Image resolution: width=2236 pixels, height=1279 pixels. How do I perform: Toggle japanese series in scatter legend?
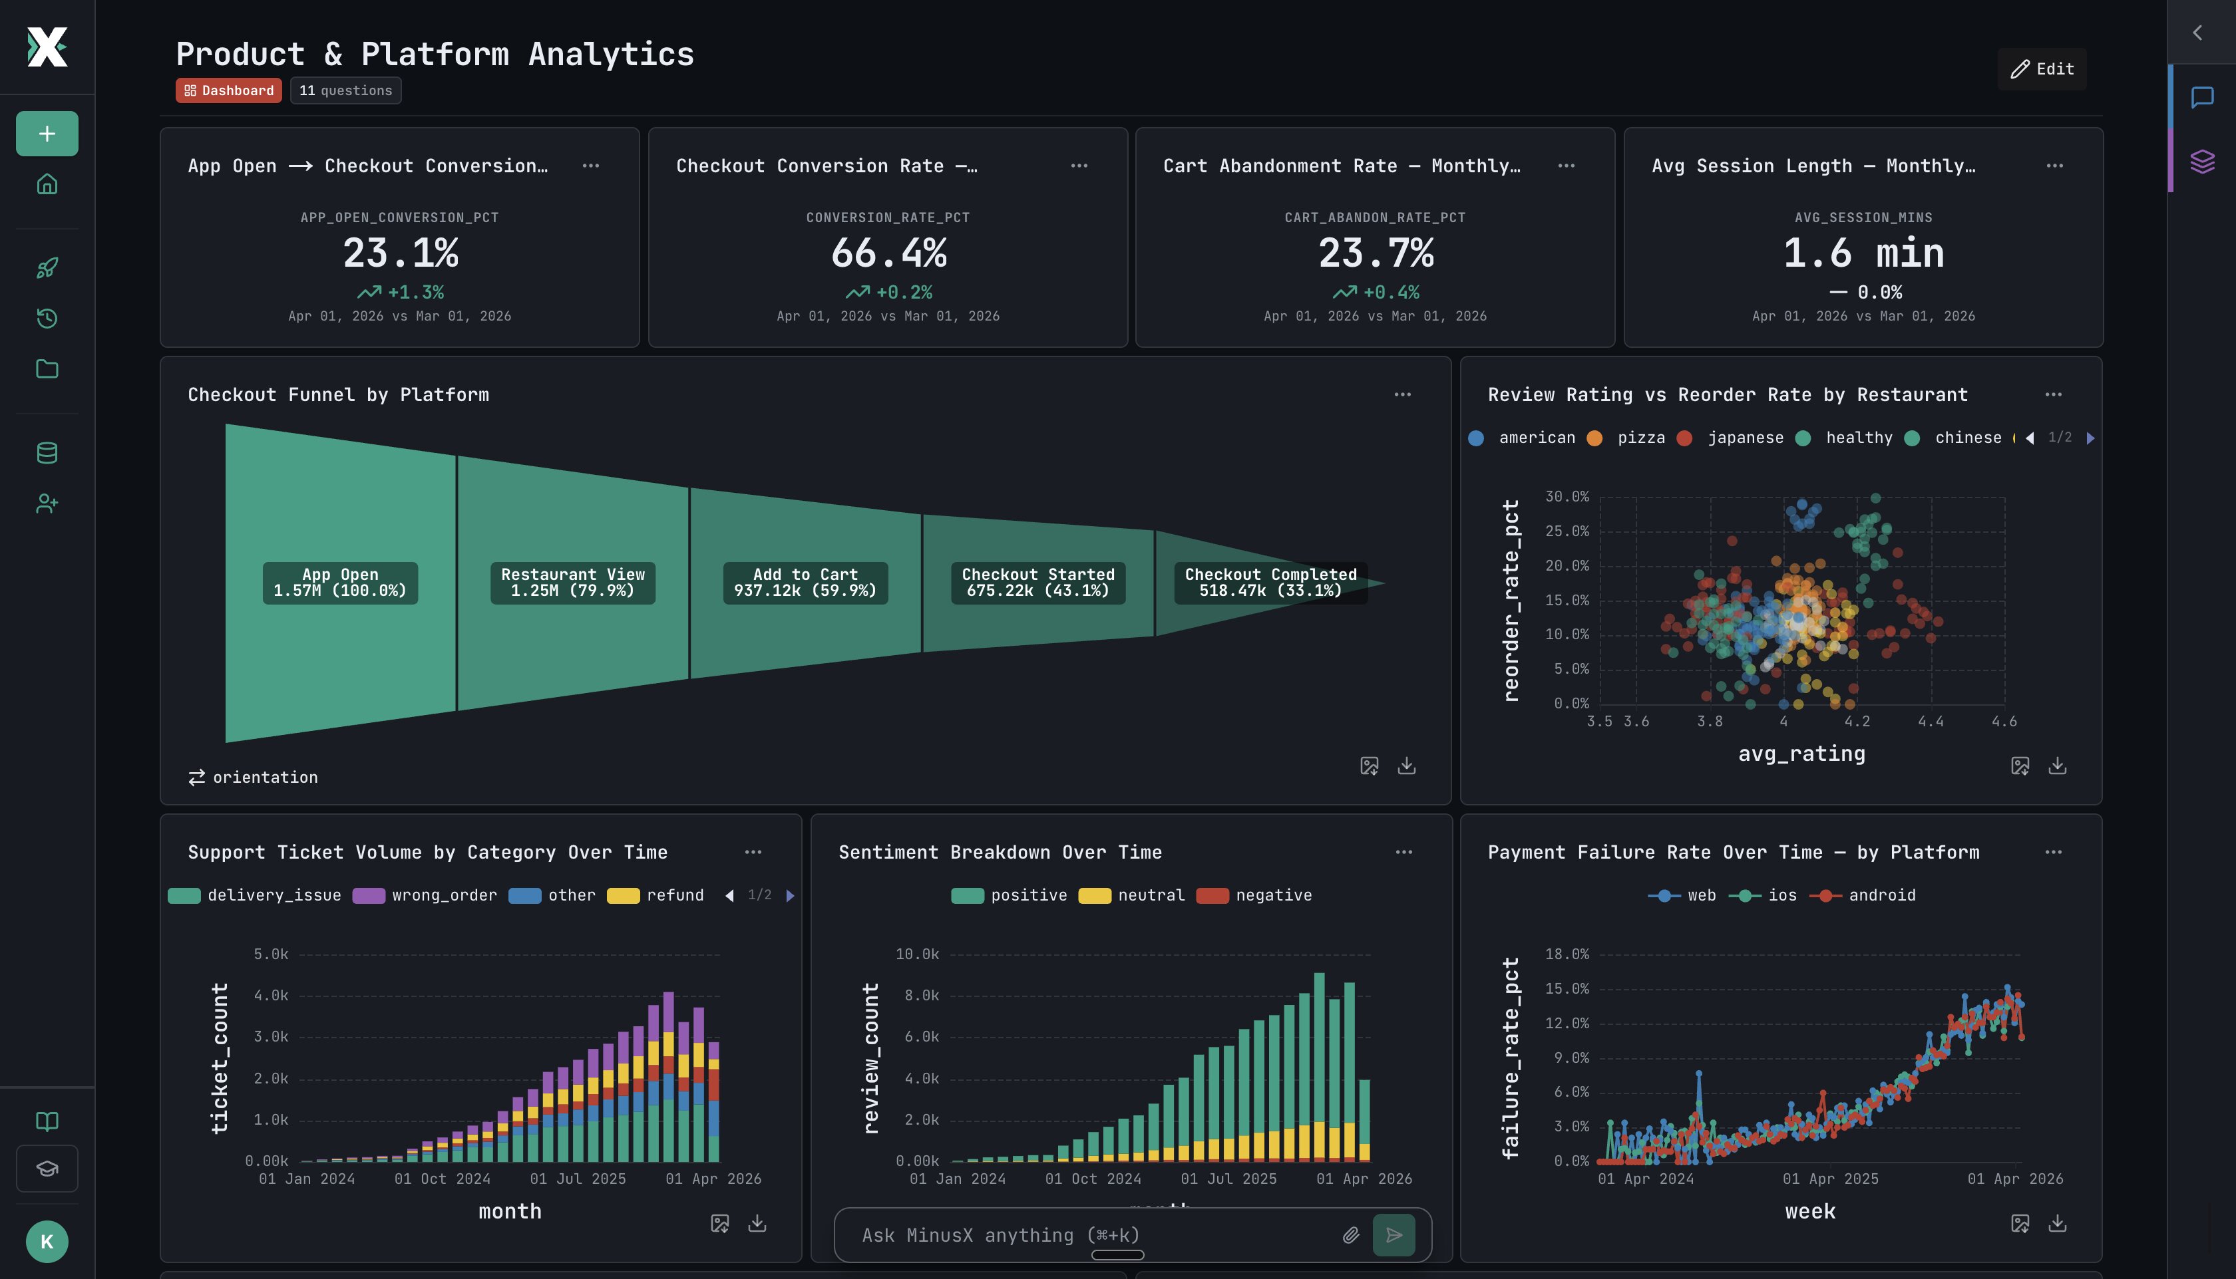point(1731,438)
